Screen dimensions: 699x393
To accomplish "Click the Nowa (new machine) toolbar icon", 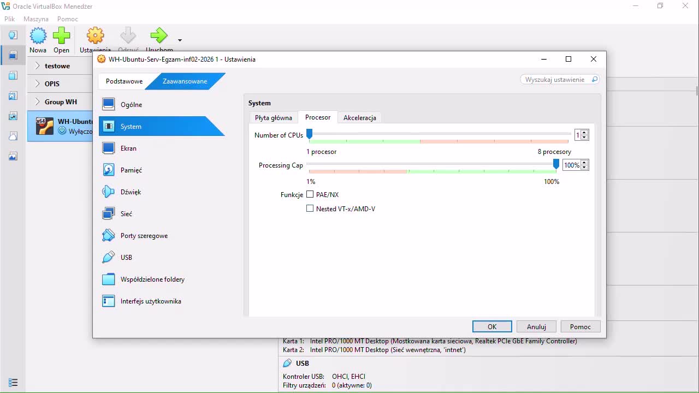I will click(x=38, y=35).
